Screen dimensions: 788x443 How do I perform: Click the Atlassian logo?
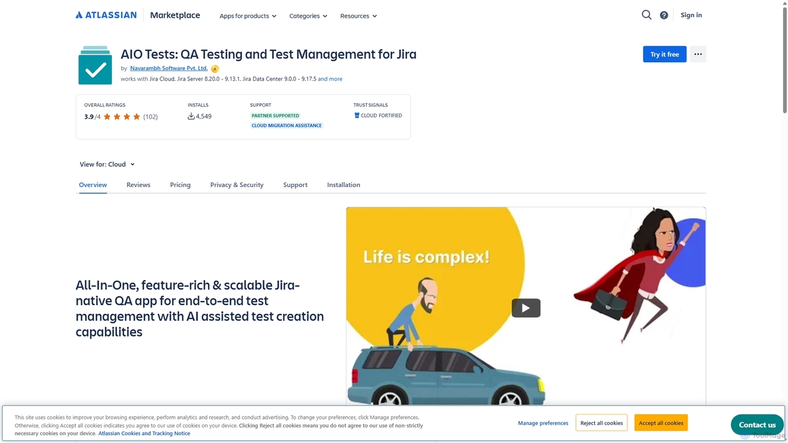click(x=106, y=15)
